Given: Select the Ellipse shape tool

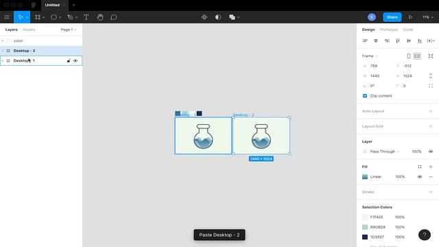Looking at the screenshot, I should click(54, 17).
